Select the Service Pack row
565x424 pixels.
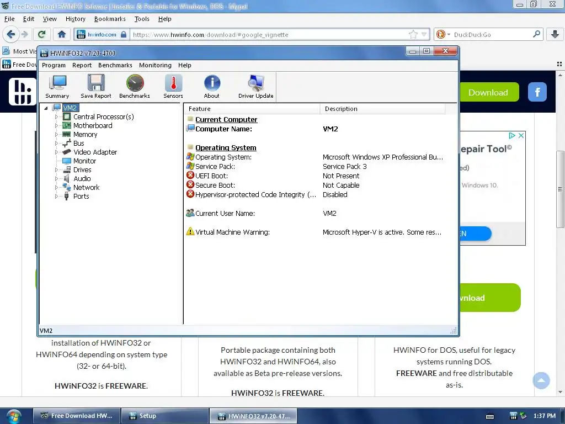pyautogui.click(x=315, y=167)
